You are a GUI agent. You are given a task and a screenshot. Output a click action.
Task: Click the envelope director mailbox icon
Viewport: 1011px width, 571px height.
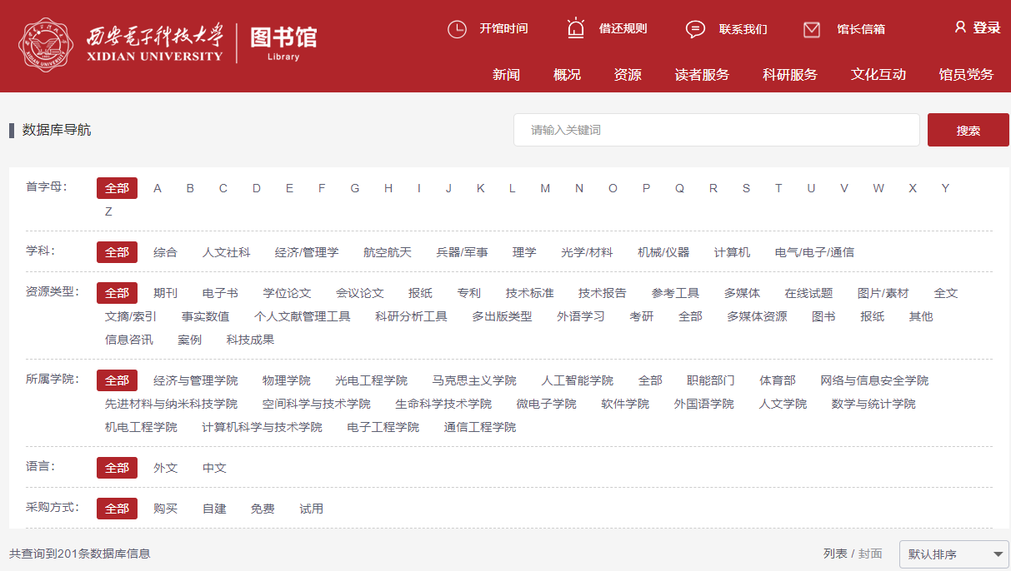(812, 29)
